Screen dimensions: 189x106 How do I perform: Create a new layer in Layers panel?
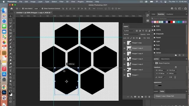(x=146, y=97)
